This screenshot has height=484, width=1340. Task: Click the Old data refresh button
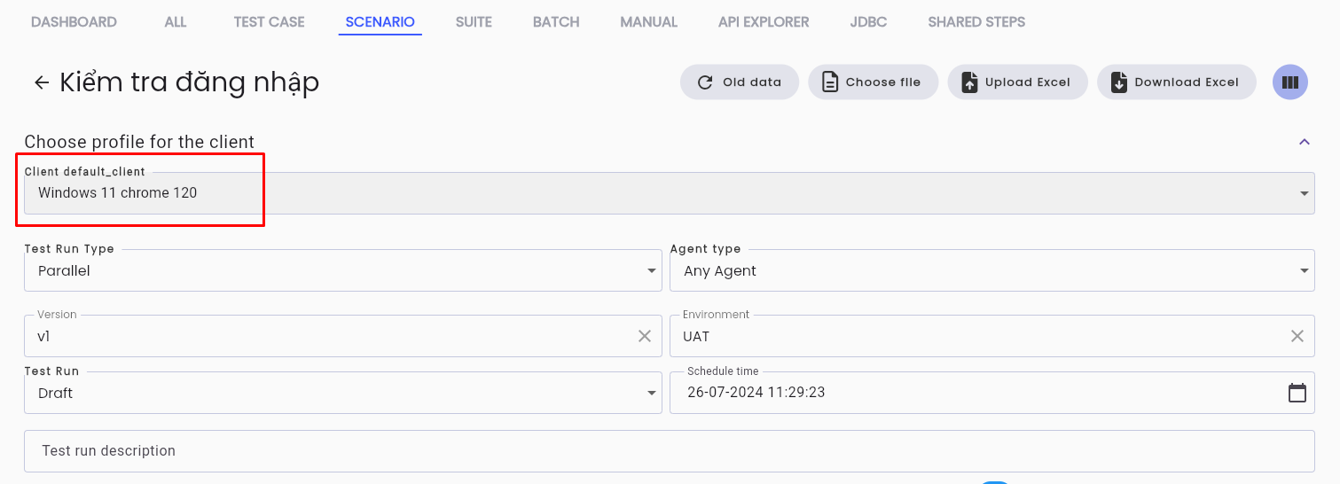coord(740,82)
